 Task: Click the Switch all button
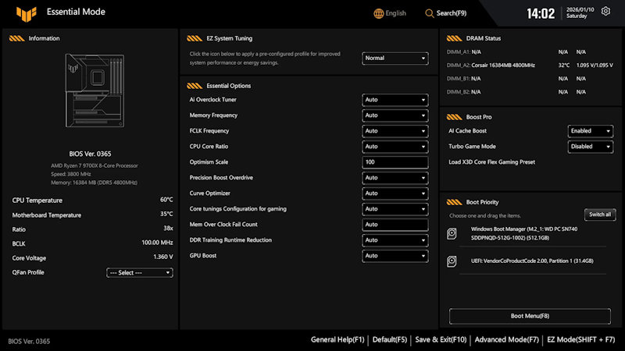[x=600, y=214]
